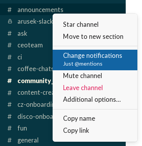The image size is (142, 146).
Task: Choose Move to new section
Action: tap(95, 36)
